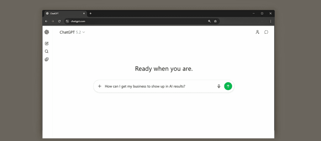Start voice dictation with the microphone icon
The image size is (321, 141).
click(x=219, y=86)
